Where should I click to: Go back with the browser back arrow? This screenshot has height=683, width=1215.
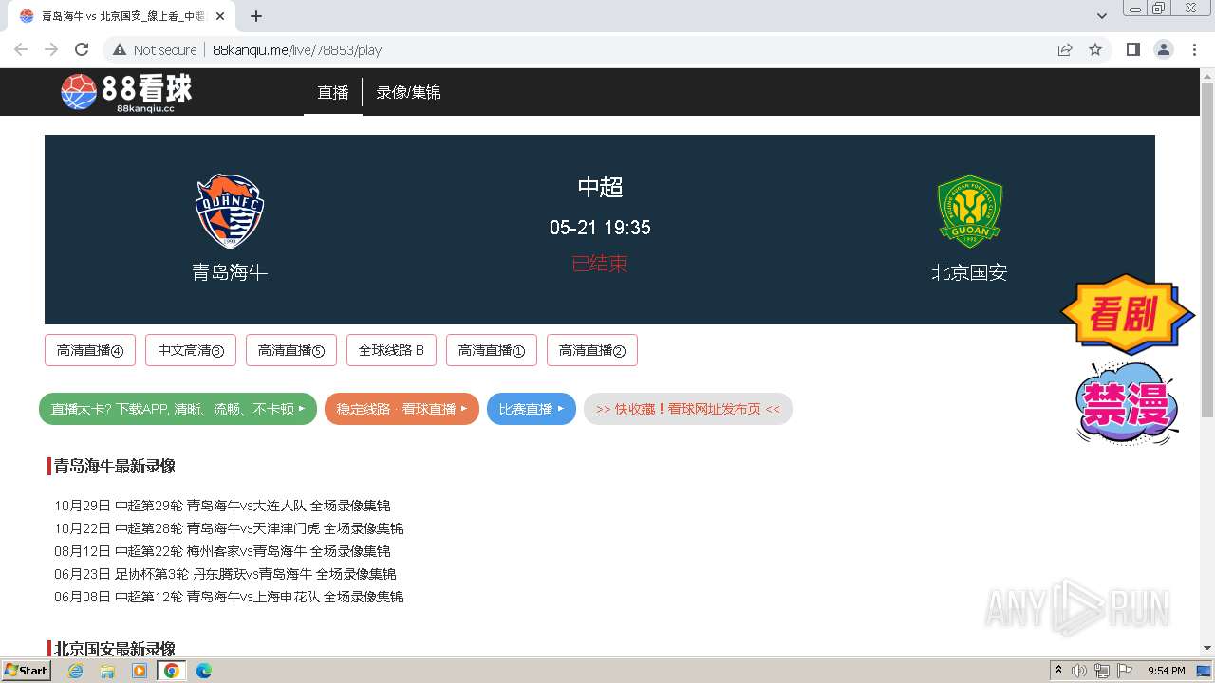(x=21, y=49)
